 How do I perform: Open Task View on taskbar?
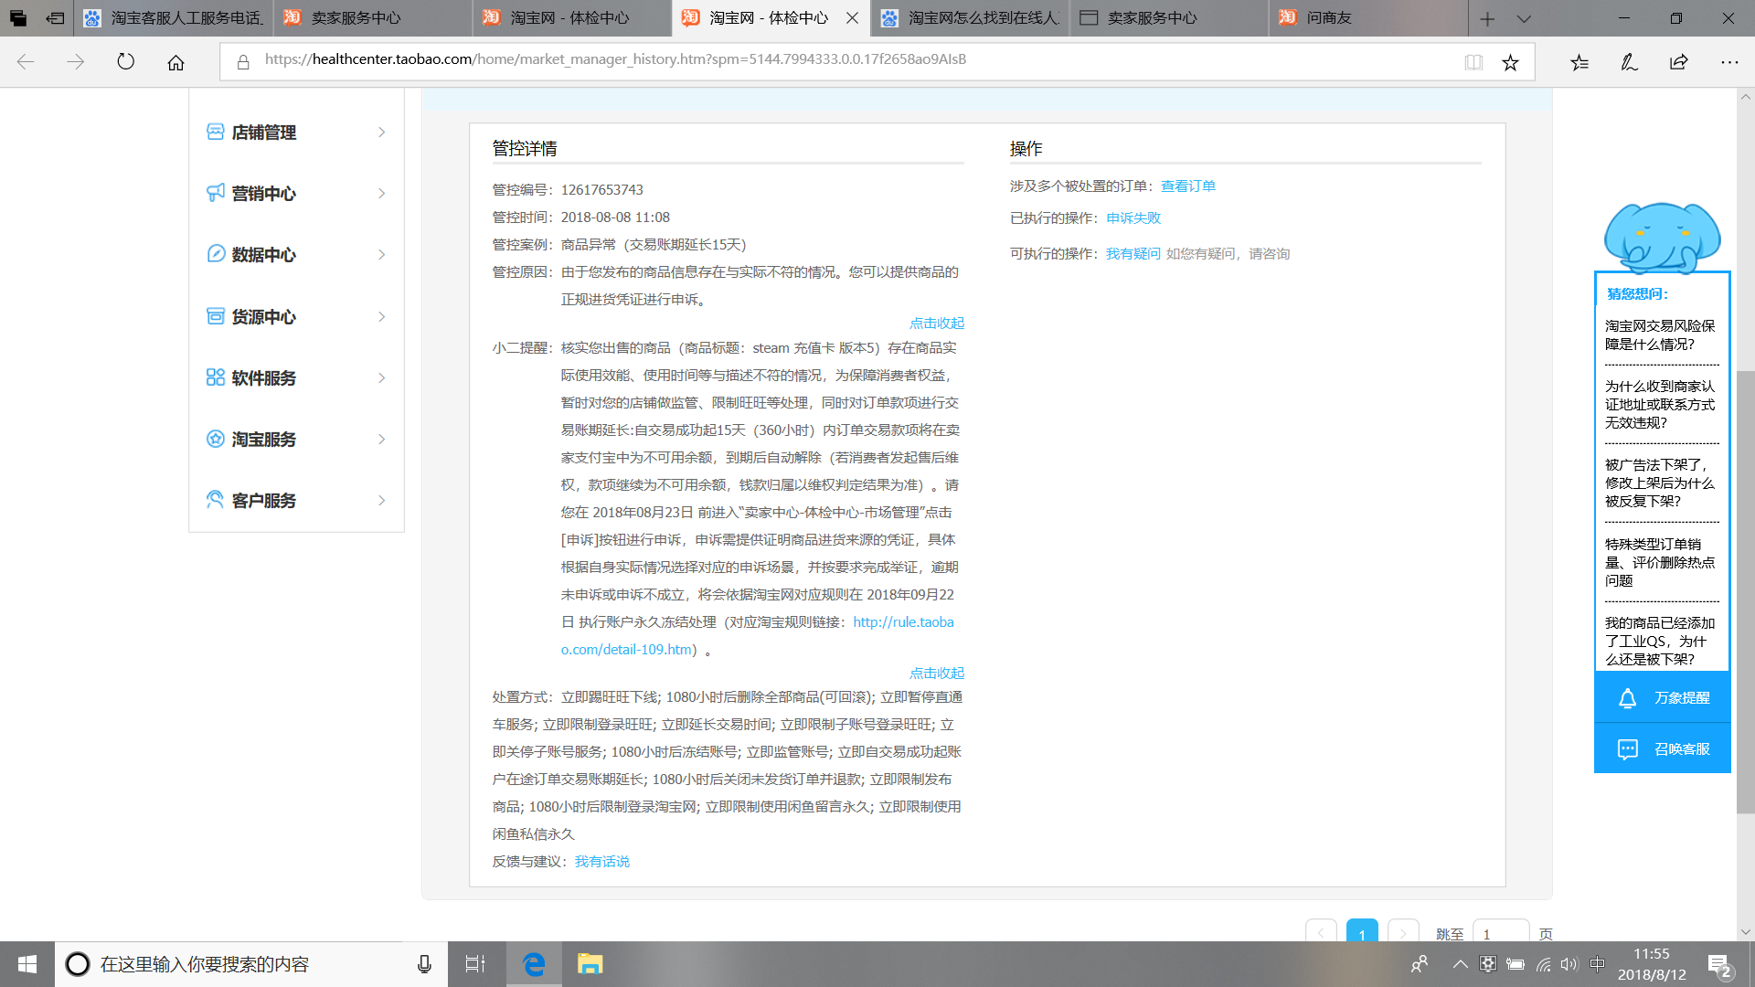pyautogui.click(x=475, y=964)
